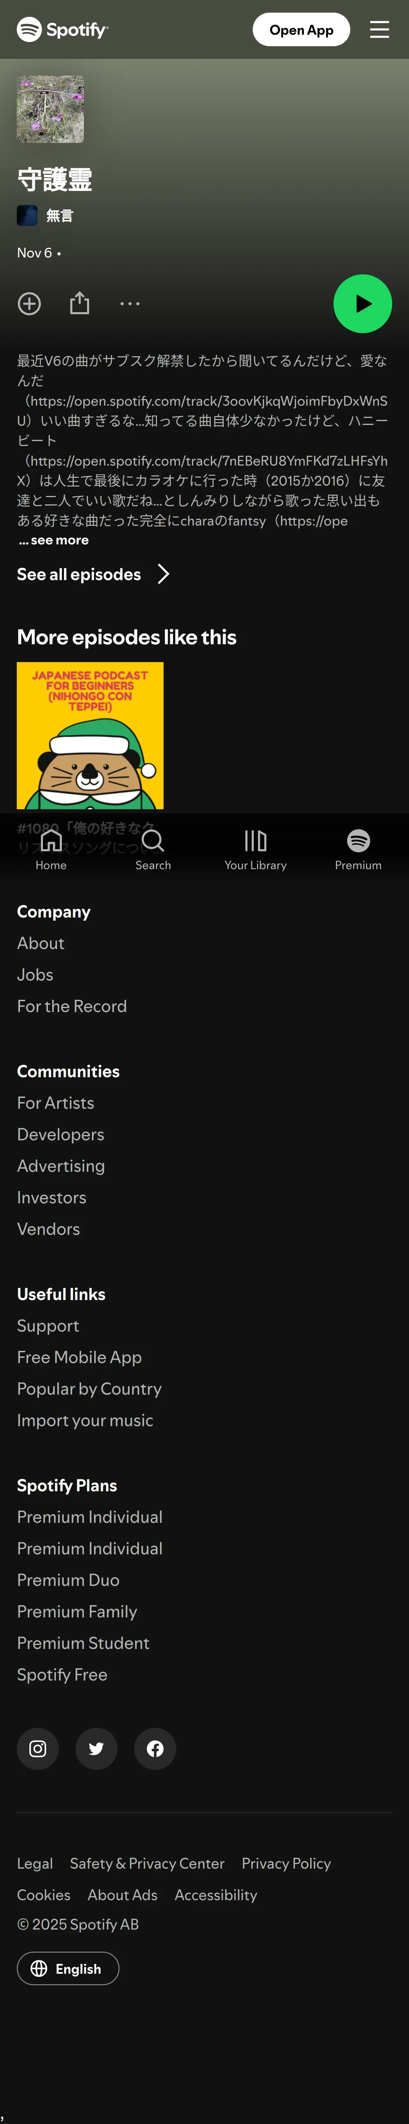Open Spotify's Facebook page

(155, 1748)
